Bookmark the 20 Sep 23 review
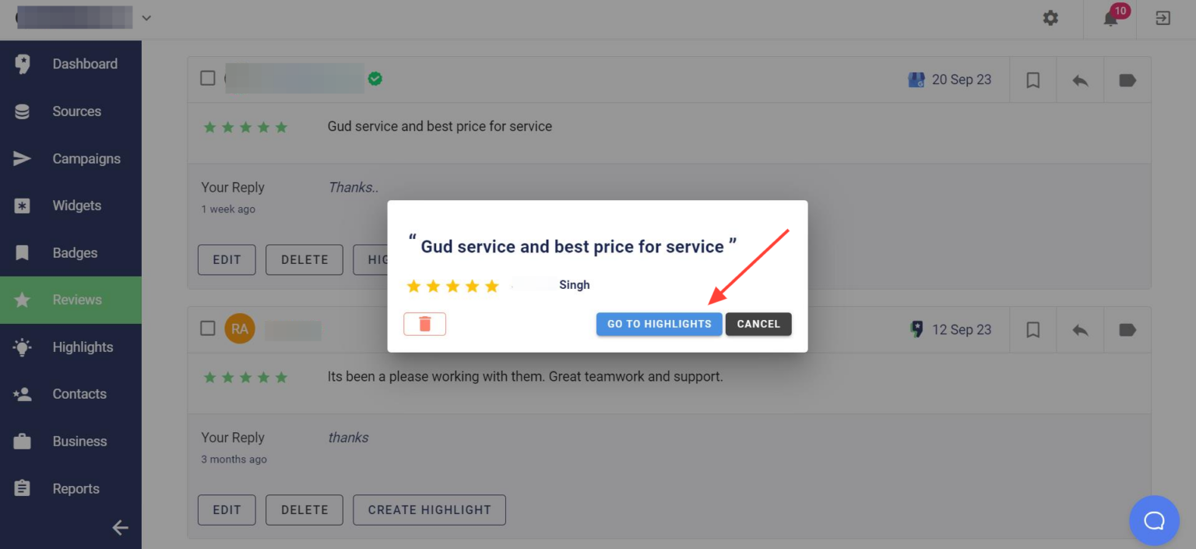 click(1032, 80)
